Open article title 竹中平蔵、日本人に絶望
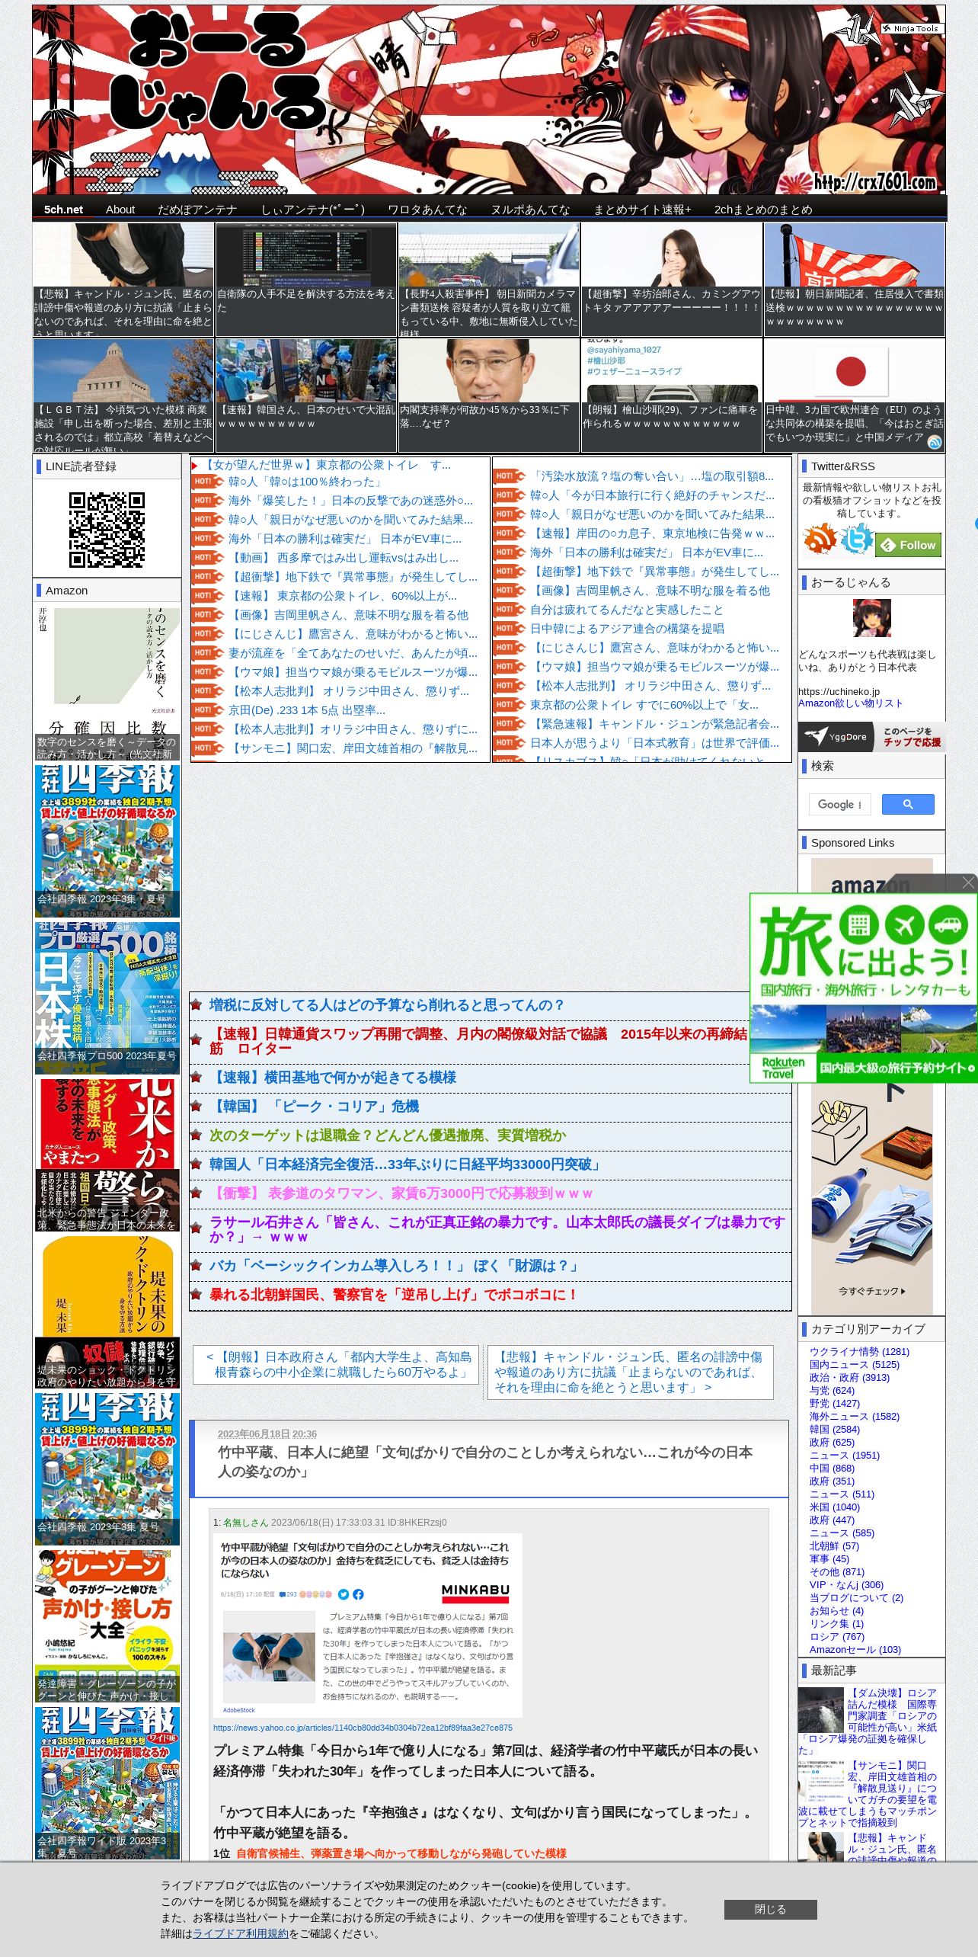 [485, 1462]
